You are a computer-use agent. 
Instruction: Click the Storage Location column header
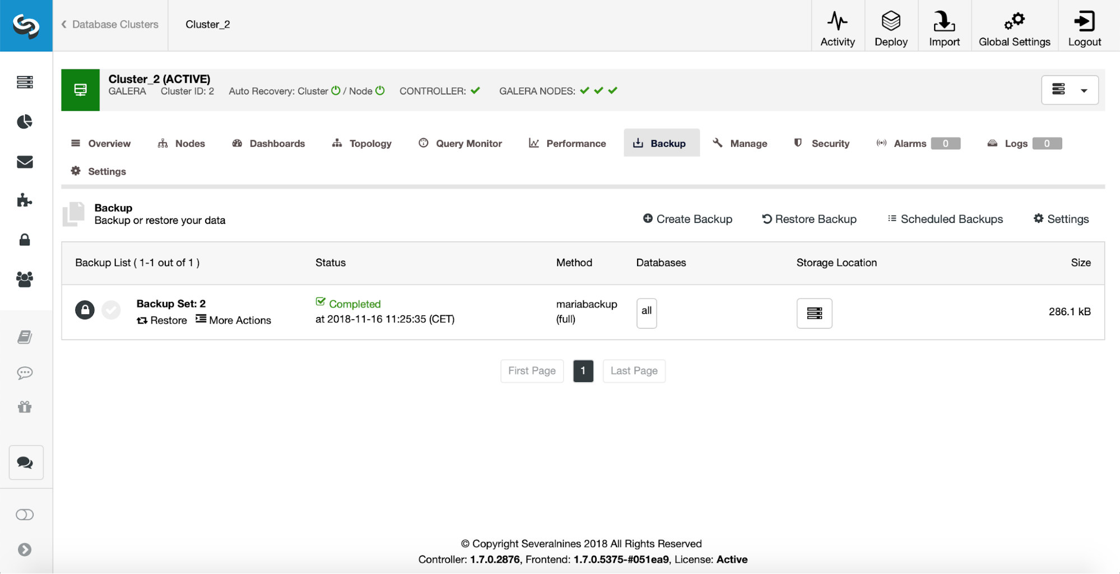(836, 263)
